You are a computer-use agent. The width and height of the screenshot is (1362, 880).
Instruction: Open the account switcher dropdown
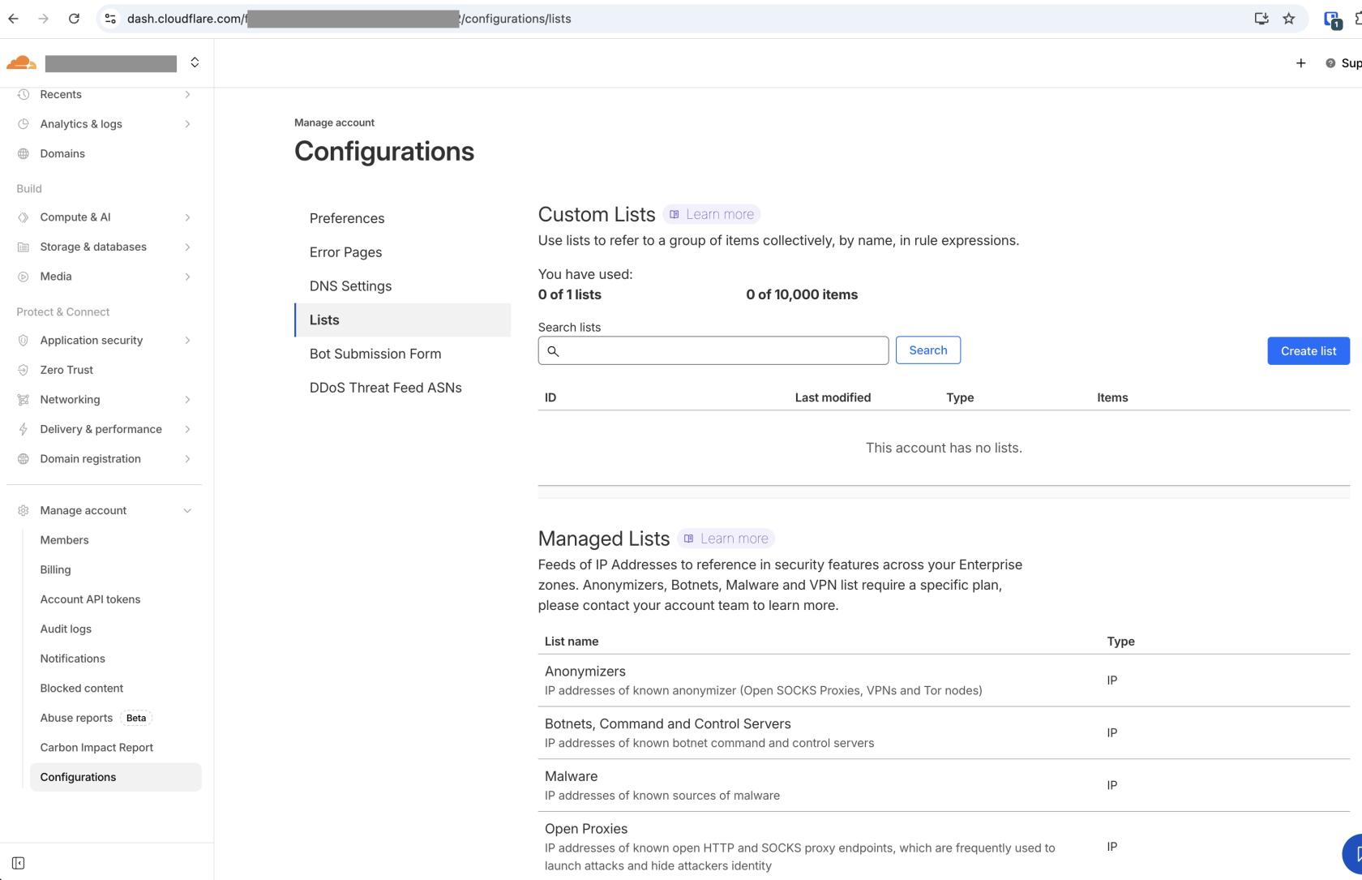coord(195,63)
